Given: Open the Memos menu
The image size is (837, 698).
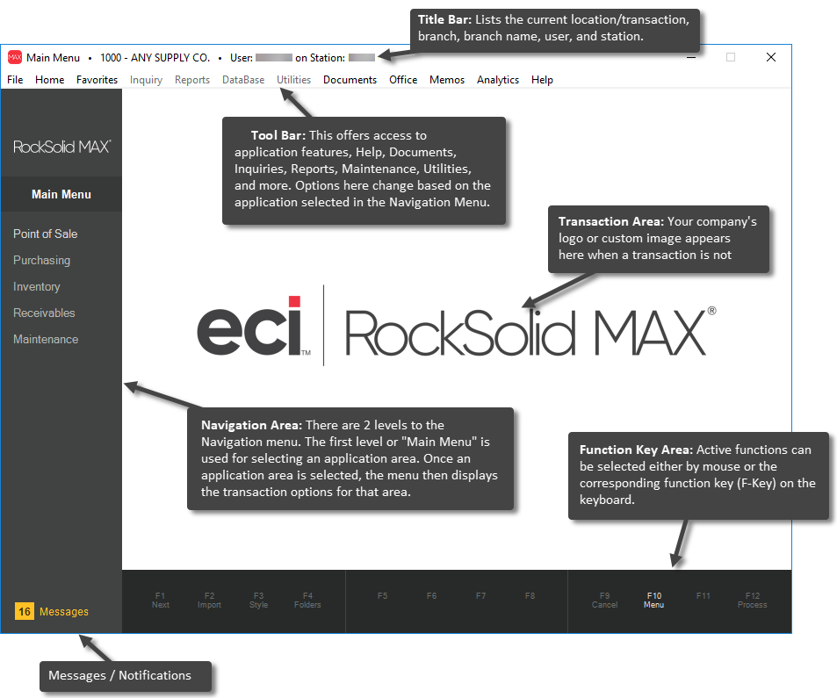Looking at the screenshot, I should pyautogui.click(x=447, y=80).
